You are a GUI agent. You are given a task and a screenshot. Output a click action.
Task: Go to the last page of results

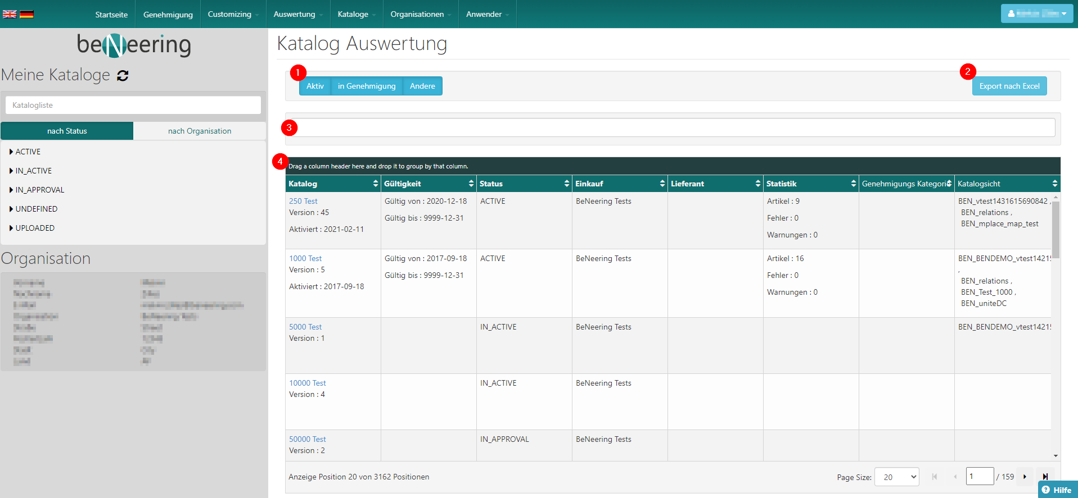coord(1045,477)
